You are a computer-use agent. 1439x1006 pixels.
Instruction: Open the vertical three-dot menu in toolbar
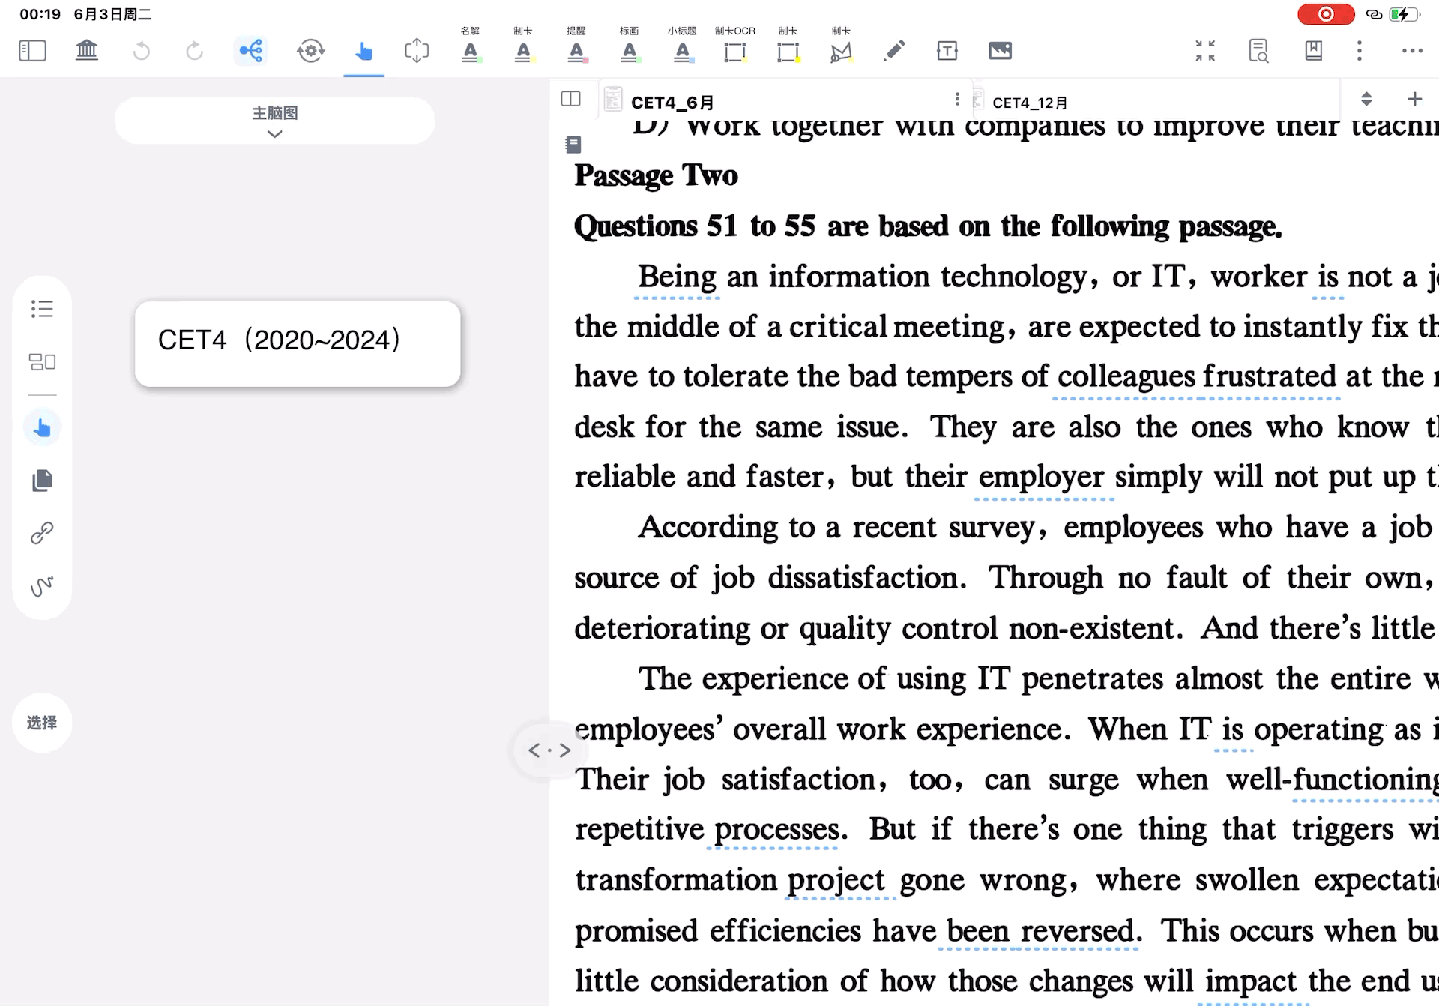[x=1360, y=51]
